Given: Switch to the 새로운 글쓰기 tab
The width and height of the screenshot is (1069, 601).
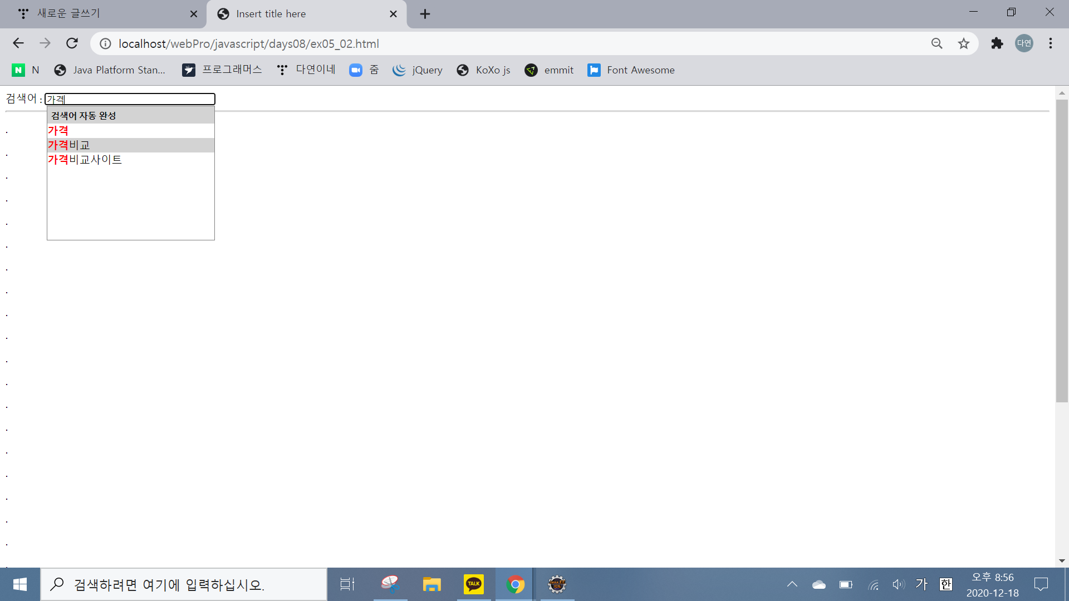Looking at the screenshot, I should point(100,14).
